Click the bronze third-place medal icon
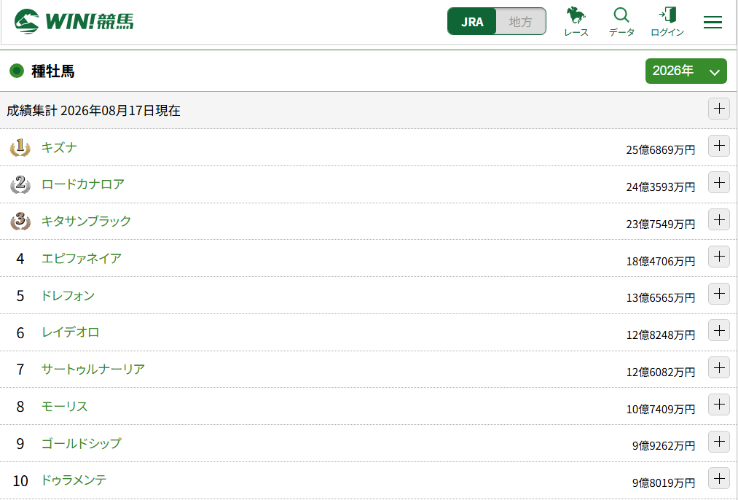The height and width of the screenshot is (500, 738). (x=20, y=221)
